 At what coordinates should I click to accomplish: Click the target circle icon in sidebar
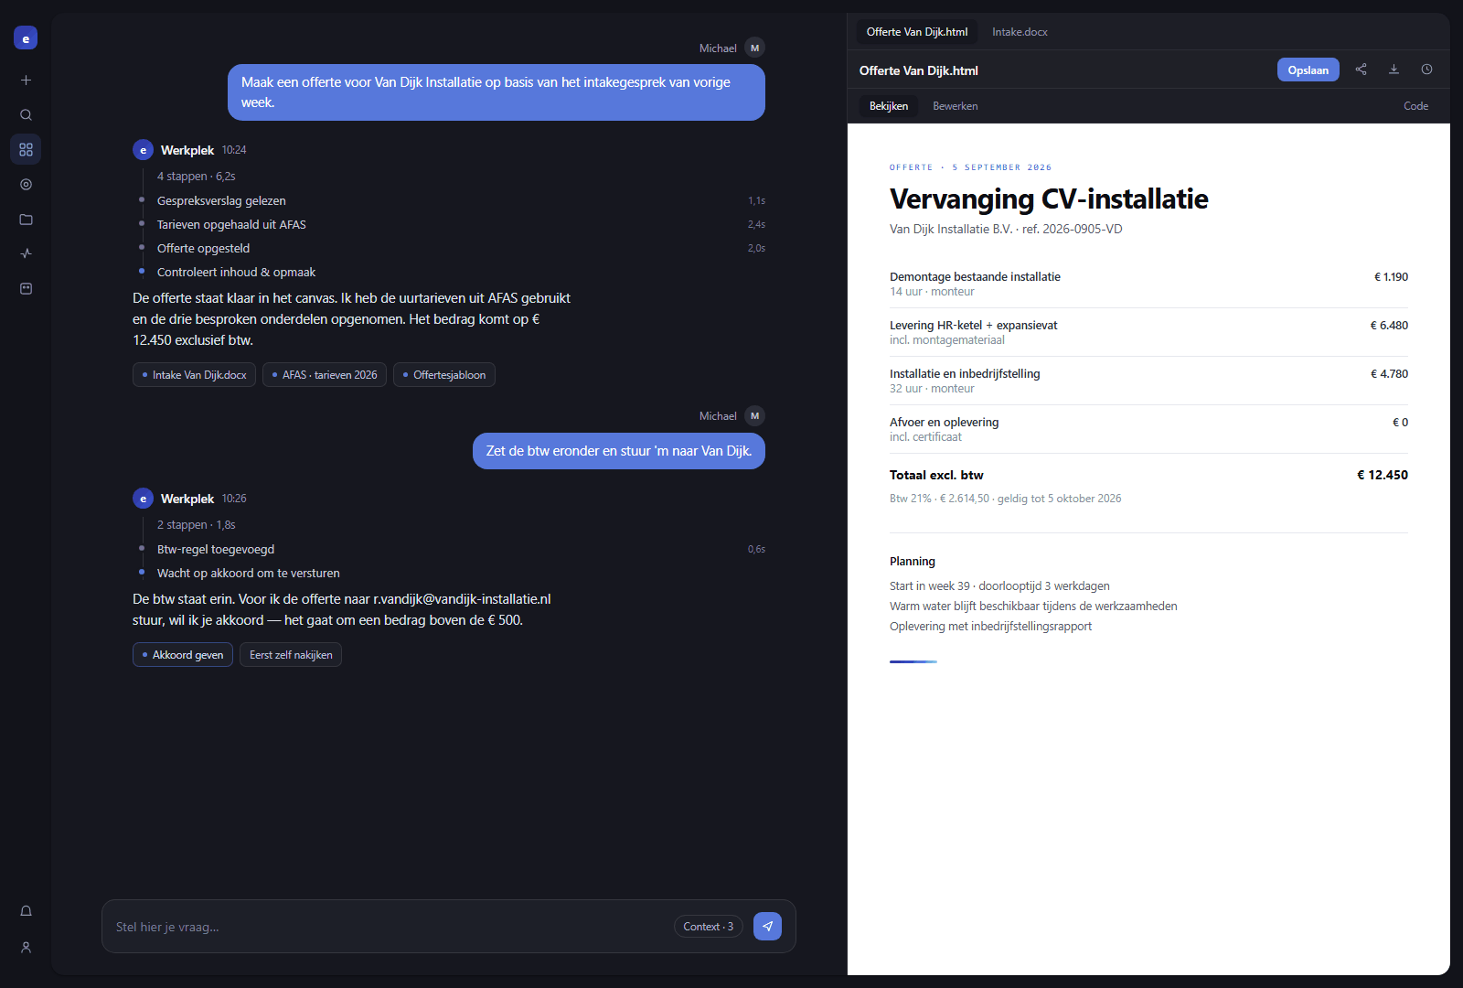(x=26, y=185)
